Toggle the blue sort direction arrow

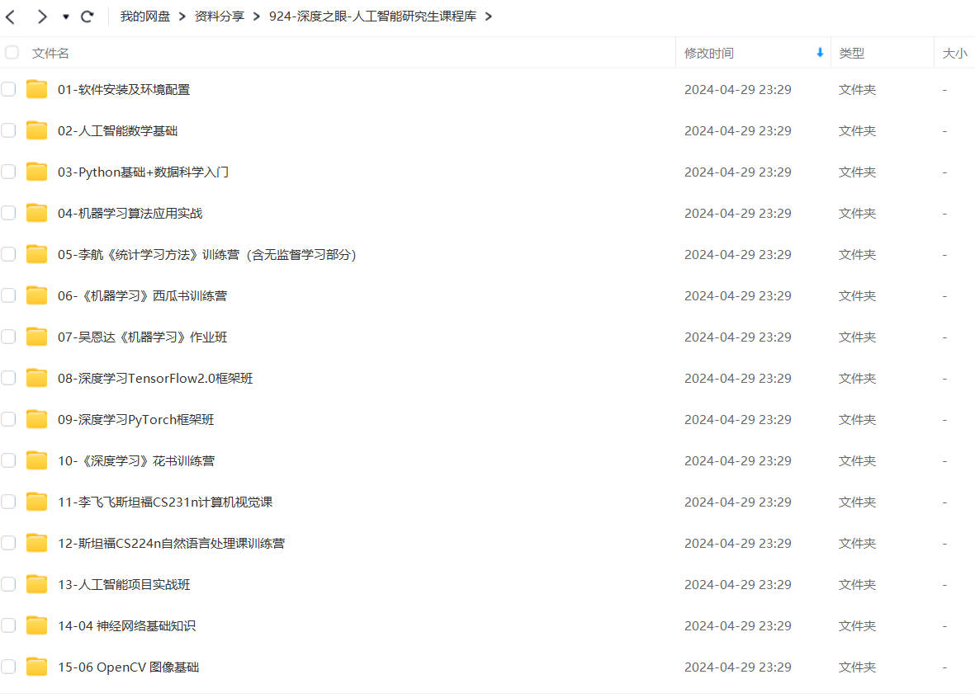click(820, 53)
